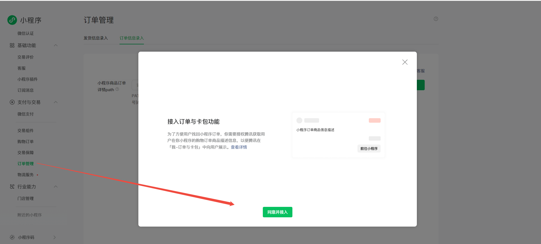Click the 小程序商品订单 详情path label
Viewport: 541px width, 244px height.
(112, 86)
